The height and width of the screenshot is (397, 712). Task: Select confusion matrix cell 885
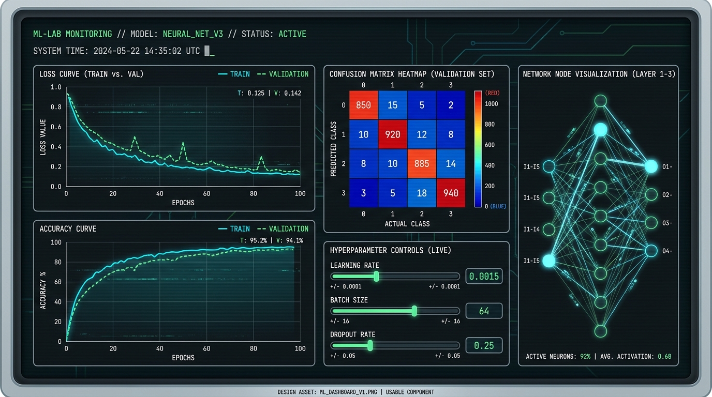click(422, 163)
